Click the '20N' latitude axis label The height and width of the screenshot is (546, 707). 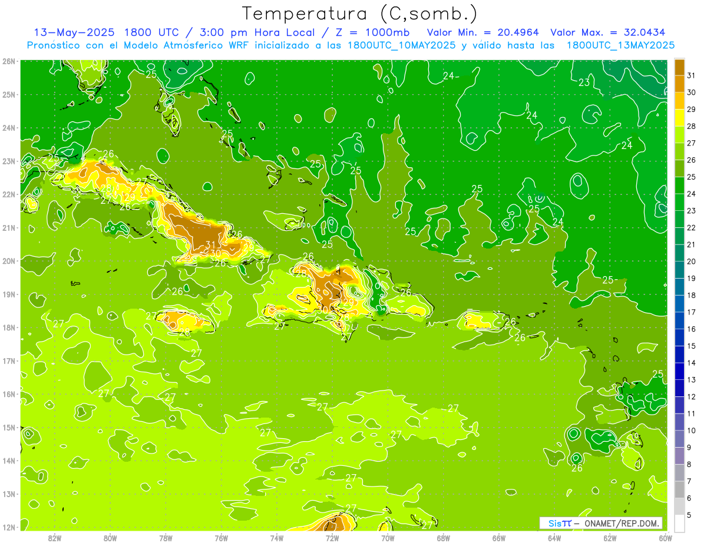9,261
